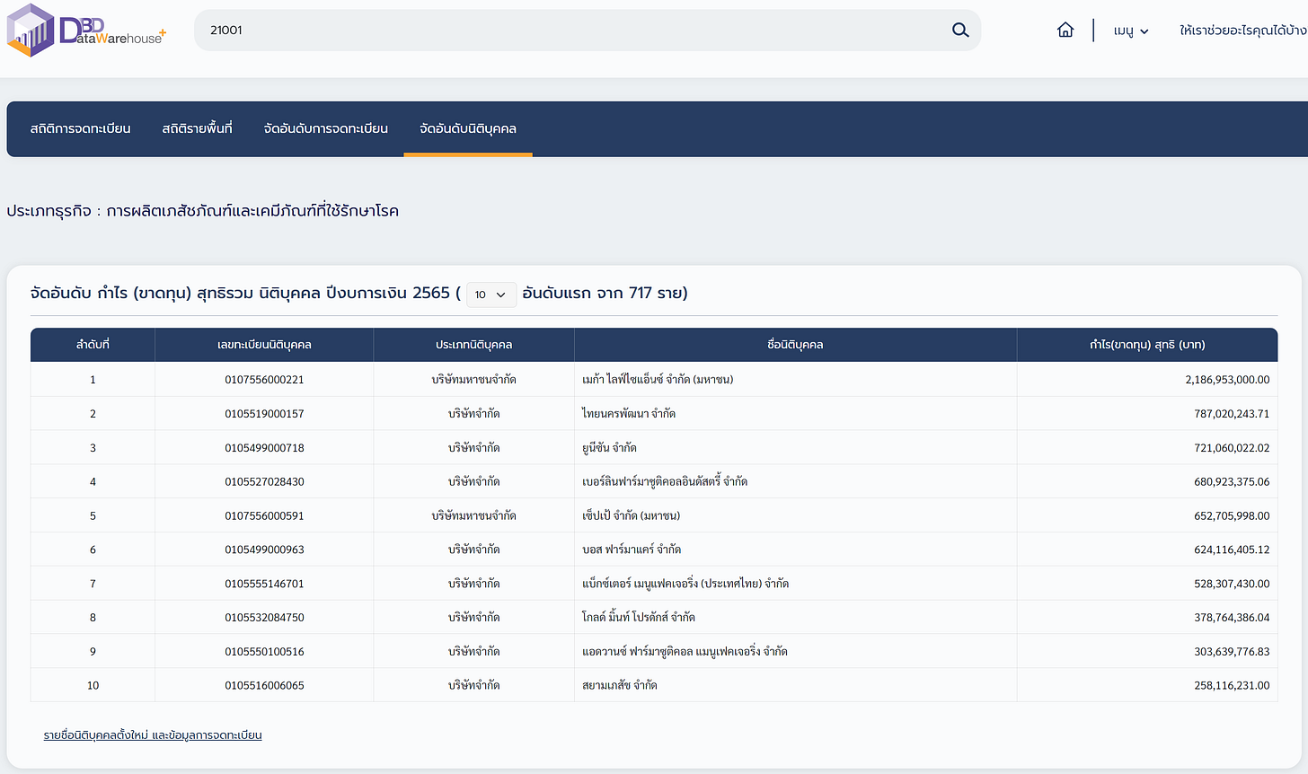Click บริษัทมหาชนจำกัด type in rank 5 row
The width and height of the screenshot is (1308, 774).
[473, 516]
